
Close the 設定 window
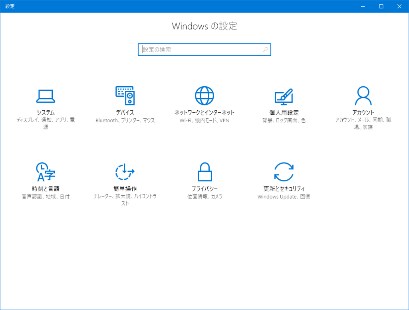[x=399, y=6]
